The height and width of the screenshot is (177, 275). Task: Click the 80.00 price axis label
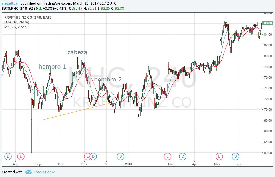coord(268,56)
